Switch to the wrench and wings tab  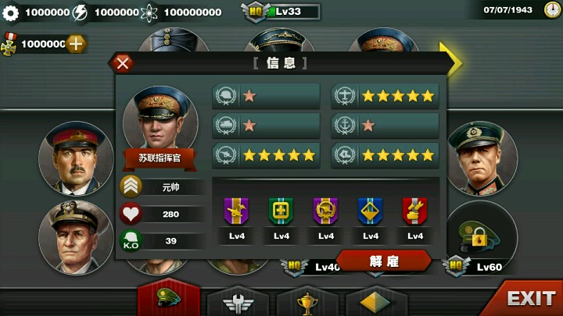pyautogui.click(x=238, y=302)
